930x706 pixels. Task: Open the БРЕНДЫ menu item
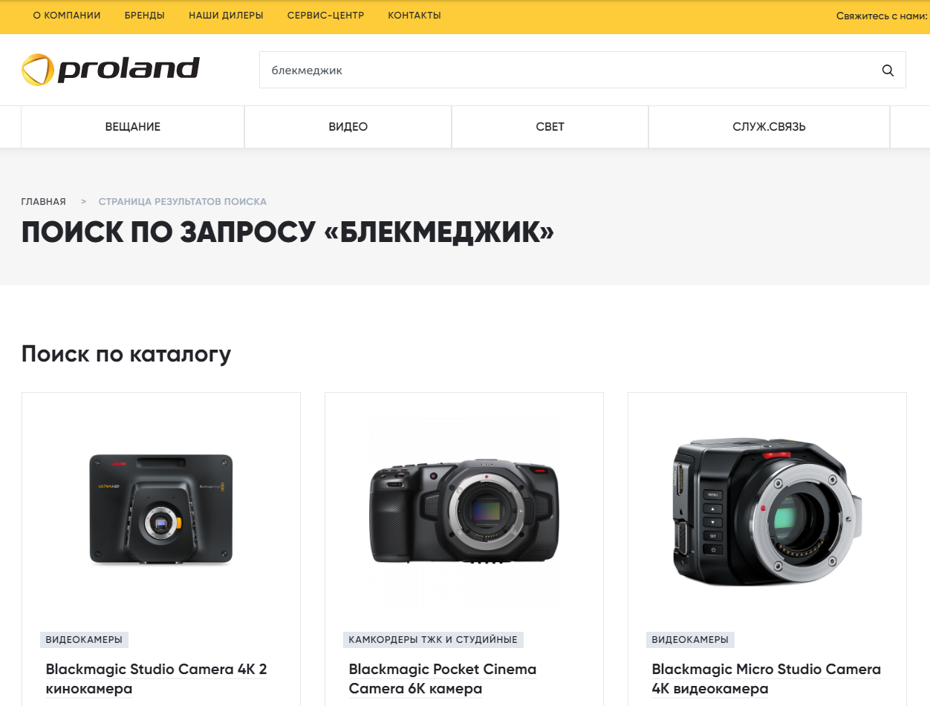(x=145, y=16)
